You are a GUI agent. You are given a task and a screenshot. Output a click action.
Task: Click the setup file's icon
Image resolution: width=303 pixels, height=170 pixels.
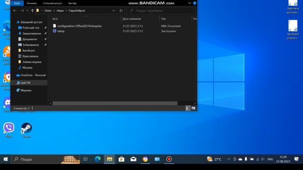click(54, 31)
